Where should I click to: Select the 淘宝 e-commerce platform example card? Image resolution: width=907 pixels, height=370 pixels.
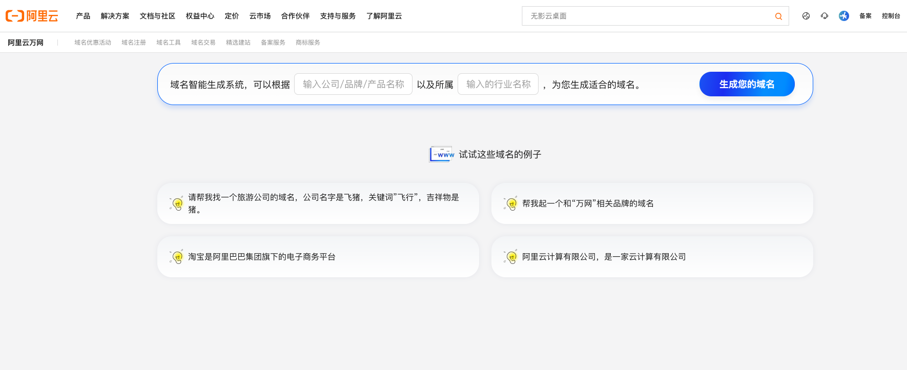point(318,257)
